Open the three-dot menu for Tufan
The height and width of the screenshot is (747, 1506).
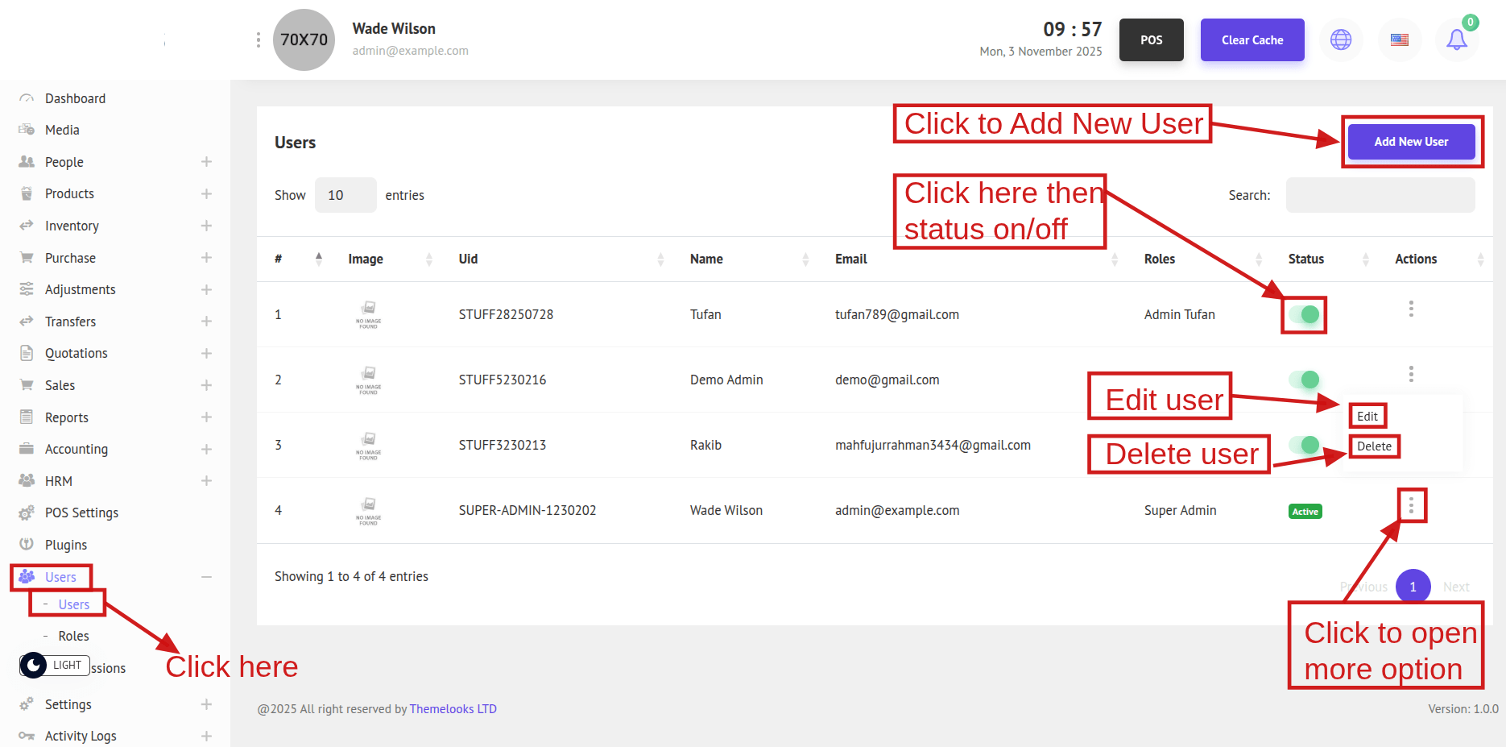[x=1411, y=309]
